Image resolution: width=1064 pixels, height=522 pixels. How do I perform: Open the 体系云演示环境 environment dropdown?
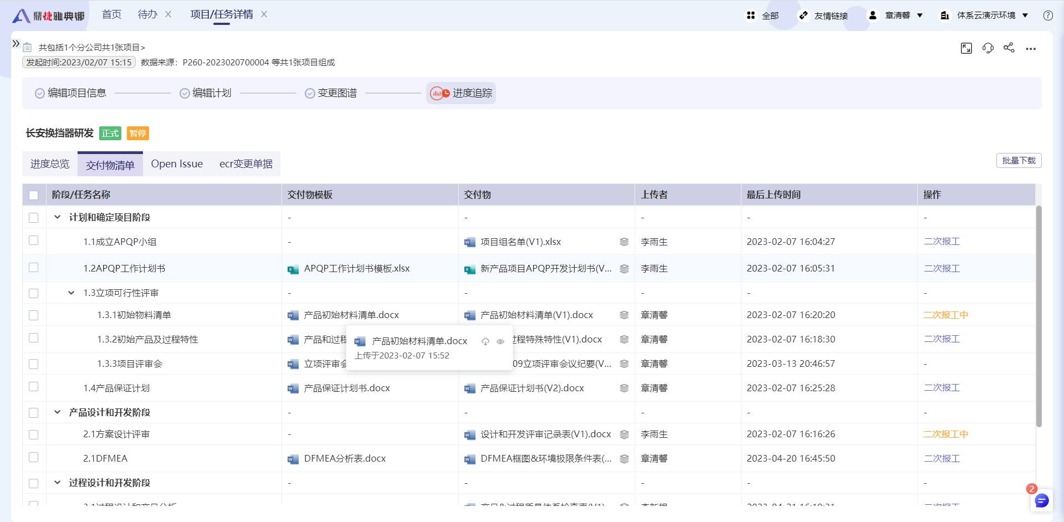985,16
